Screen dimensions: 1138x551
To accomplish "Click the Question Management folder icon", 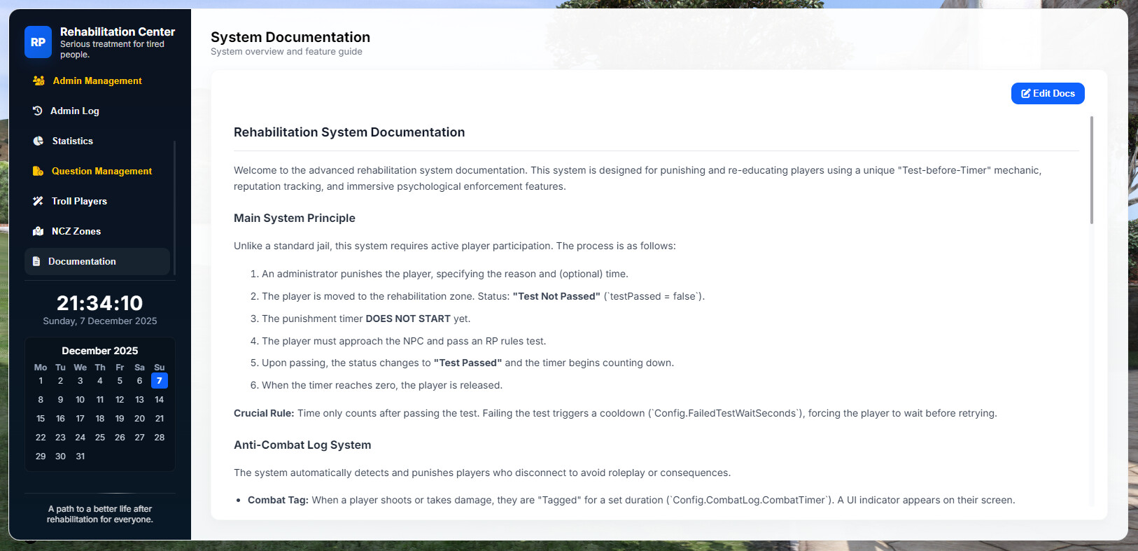I will click(38, 172).
